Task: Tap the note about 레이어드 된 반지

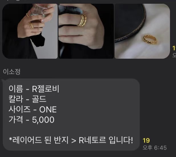Action: pos(71,140)
